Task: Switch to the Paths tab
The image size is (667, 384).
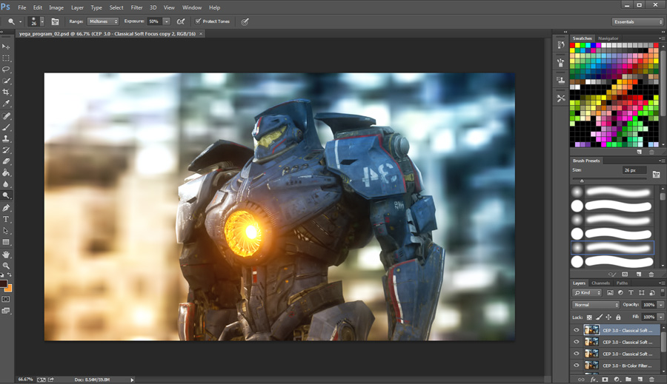Action: point(622,283)
